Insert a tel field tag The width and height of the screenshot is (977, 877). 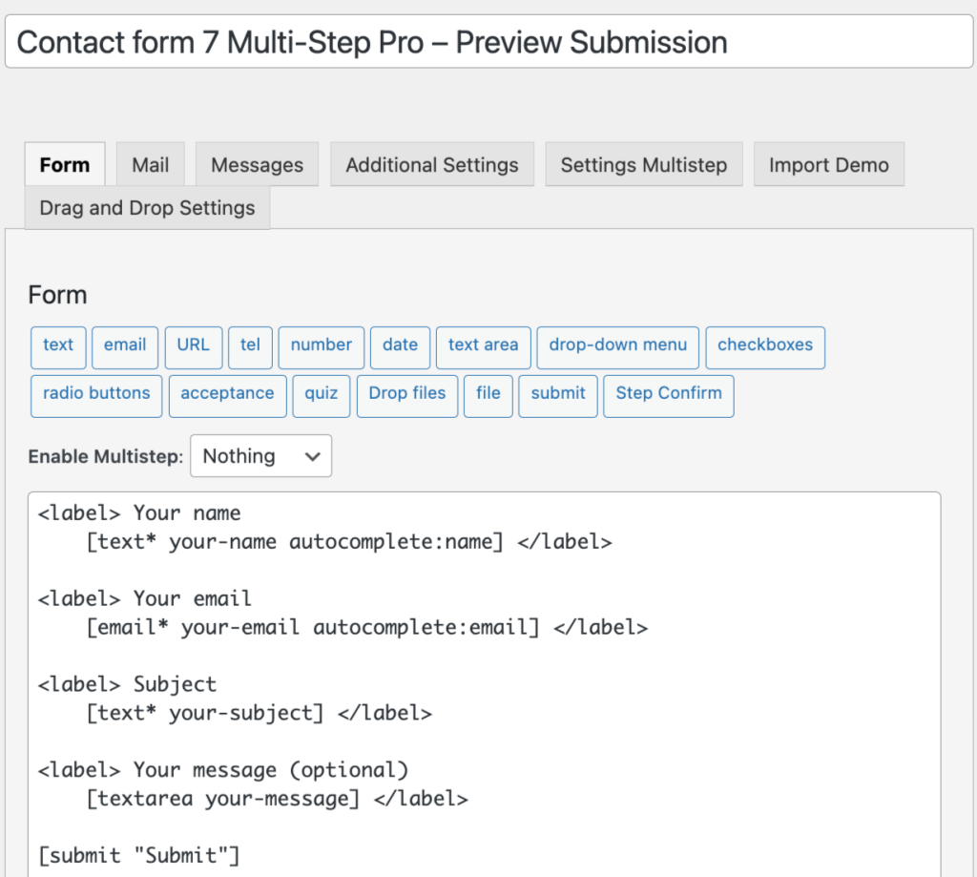pyautogui.click(x=250, y=347)
